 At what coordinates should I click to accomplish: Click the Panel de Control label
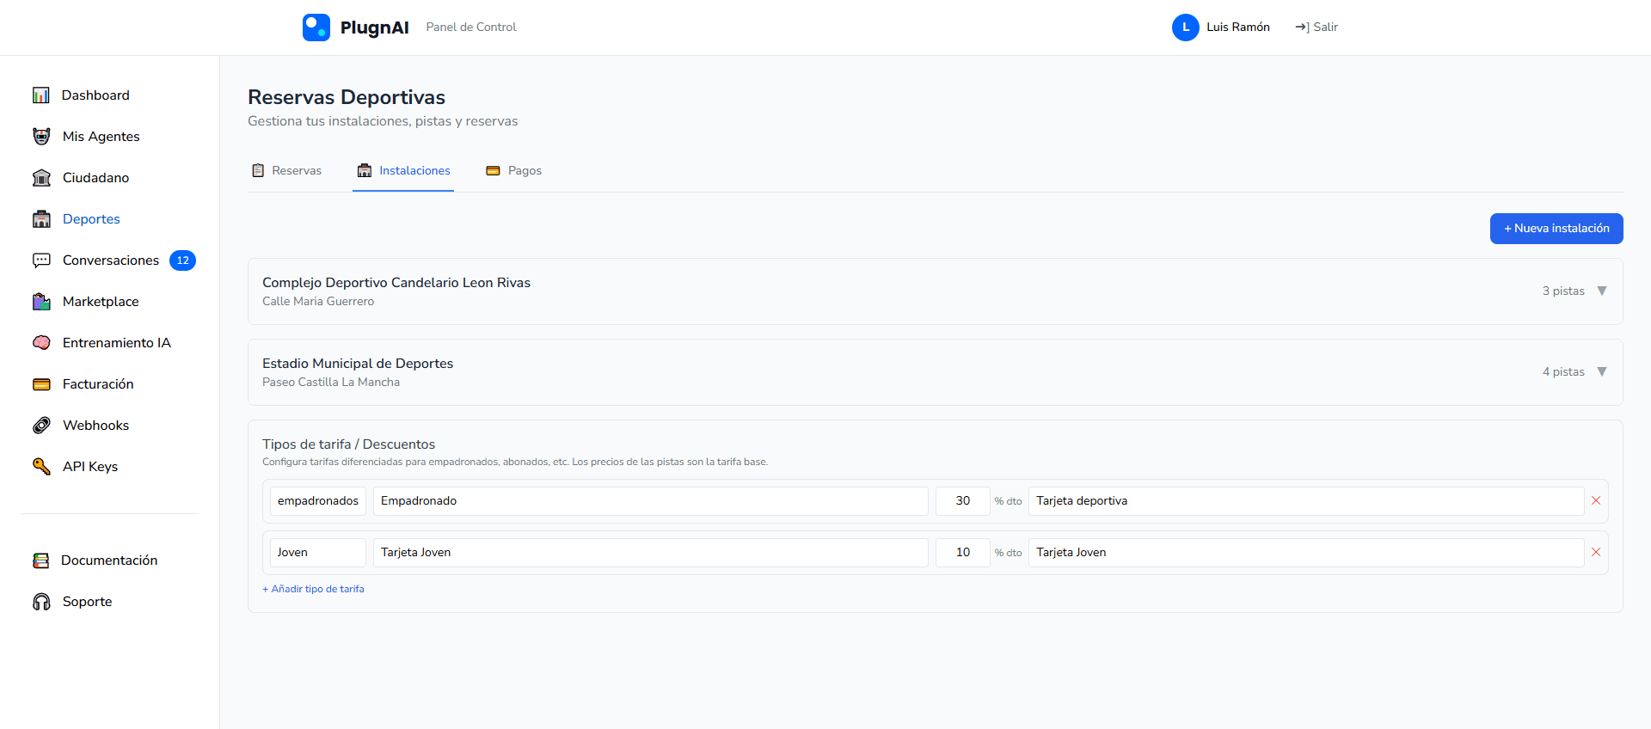471,28
